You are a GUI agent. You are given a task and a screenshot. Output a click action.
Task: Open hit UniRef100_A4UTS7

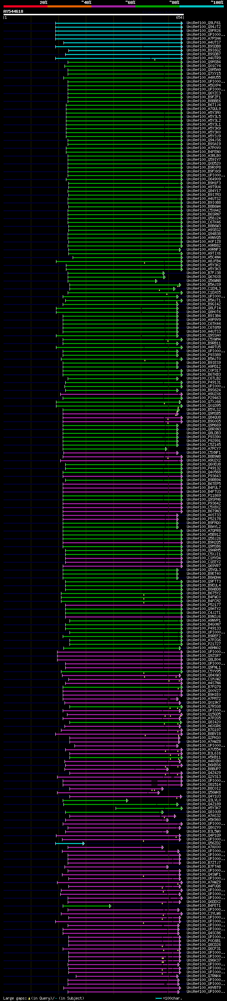(204, 42)
